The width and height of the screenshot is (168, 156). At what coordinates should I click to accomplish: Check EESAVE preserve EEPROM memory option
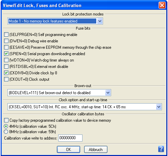tap(6, 47)
